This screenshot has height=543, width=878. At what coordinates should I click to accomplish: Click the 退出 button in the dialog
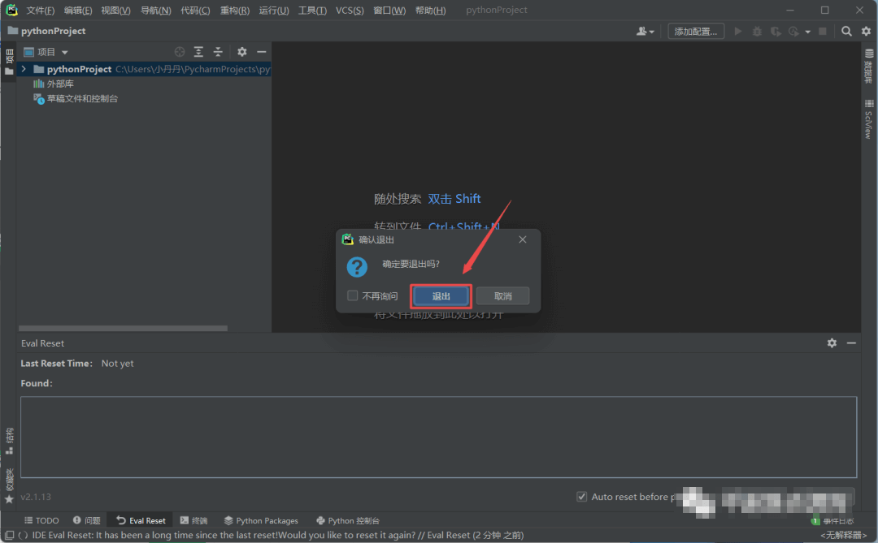(441, 296)
